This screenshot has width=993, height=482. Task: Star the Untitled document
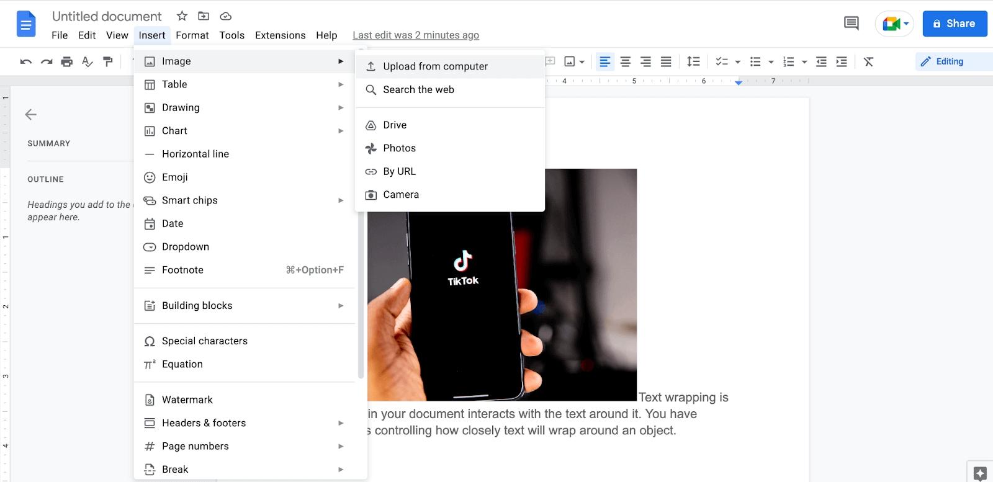pos(182,16)
